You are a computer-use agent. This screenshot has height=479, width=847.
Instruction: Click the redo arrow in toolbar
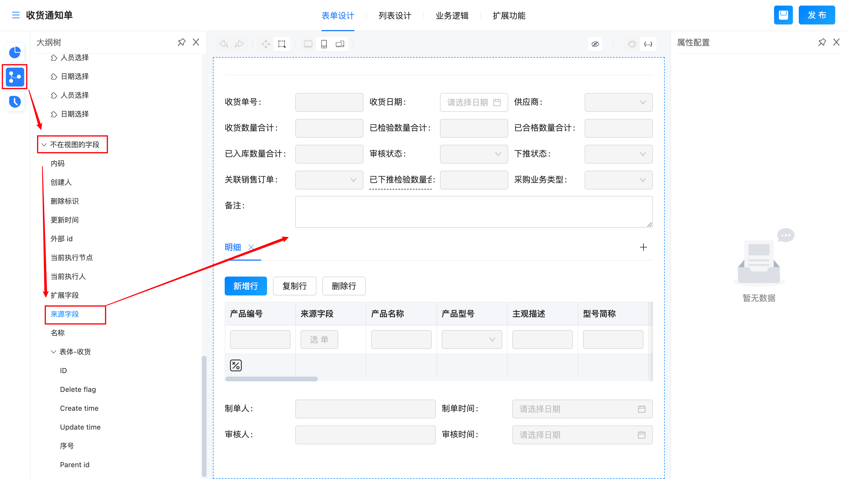239,44
